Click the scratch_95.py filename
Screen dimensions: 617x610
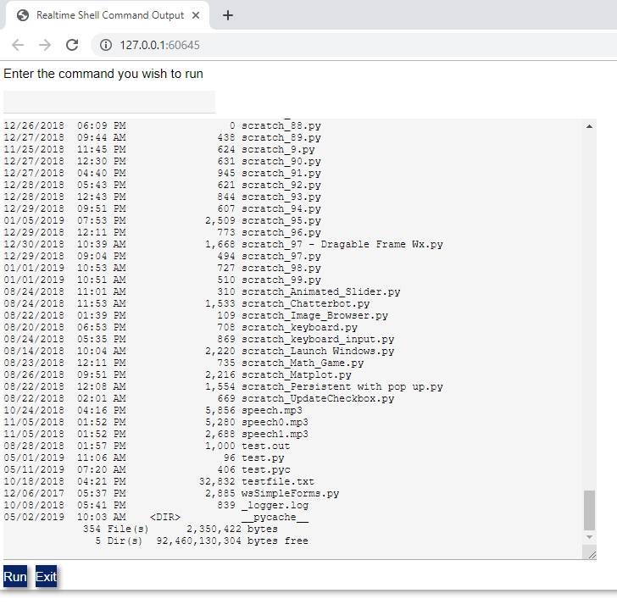[281, 220]
